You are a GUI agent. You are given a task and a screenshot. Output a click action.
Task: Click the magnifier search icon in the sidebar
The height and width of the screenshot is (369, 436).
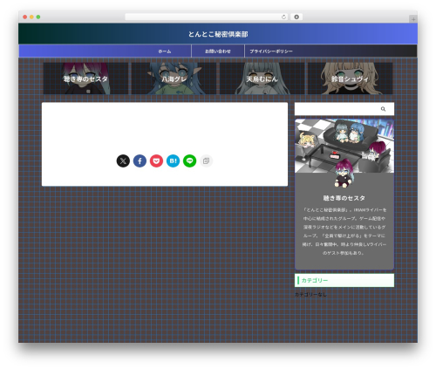pos(383,109)
